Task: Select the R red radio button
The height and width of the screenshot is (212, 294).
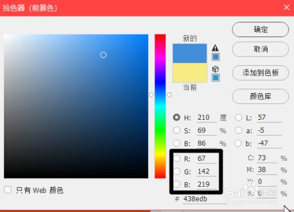Action: [176, 159]
